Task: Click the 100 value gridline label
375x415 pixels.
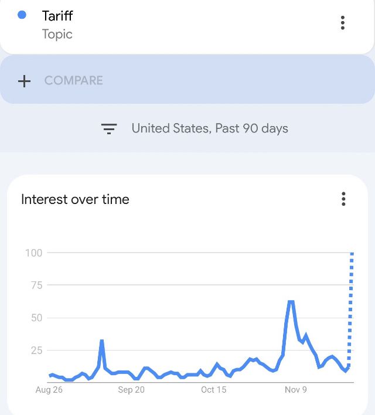Action: (x=34, y=253)
